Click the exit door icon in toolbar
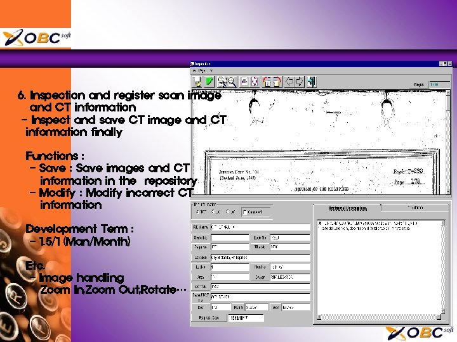The width and height of the screenshot is (457, 342). click(x=312, y=82)
